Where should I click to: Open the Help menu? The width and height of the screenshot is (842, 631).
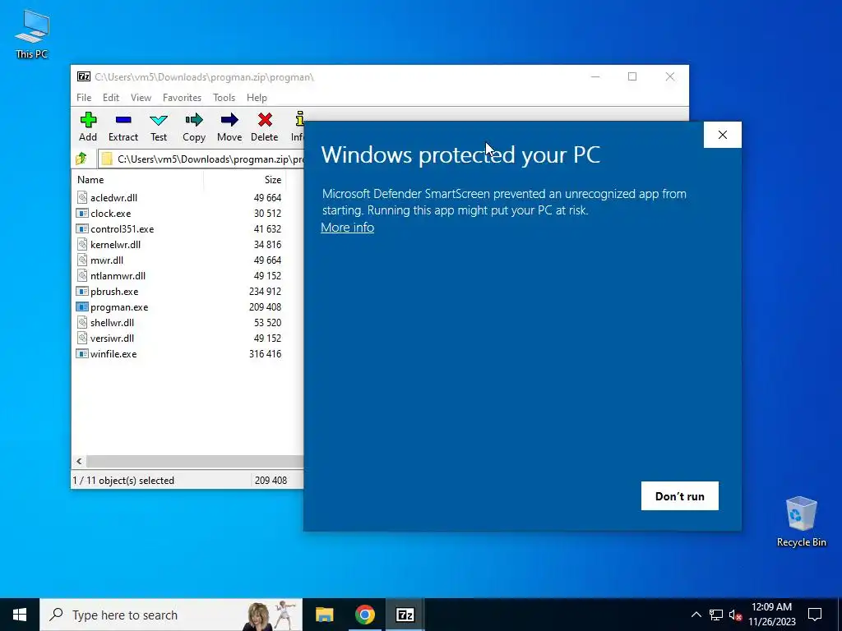[x=257, y=98]
